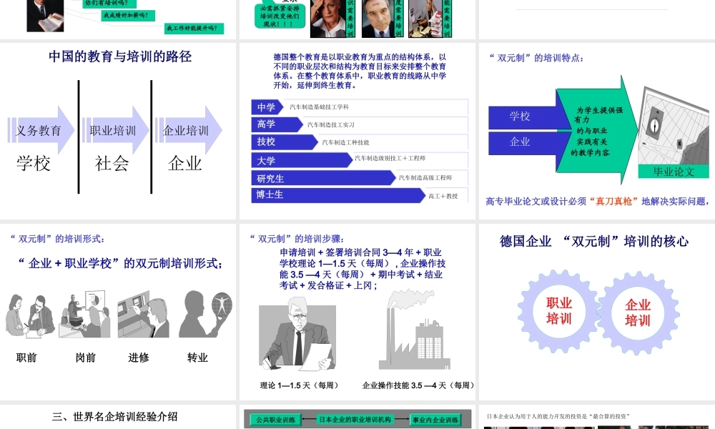Select the text 汽车制造基础技工学科

pos(319,107)
